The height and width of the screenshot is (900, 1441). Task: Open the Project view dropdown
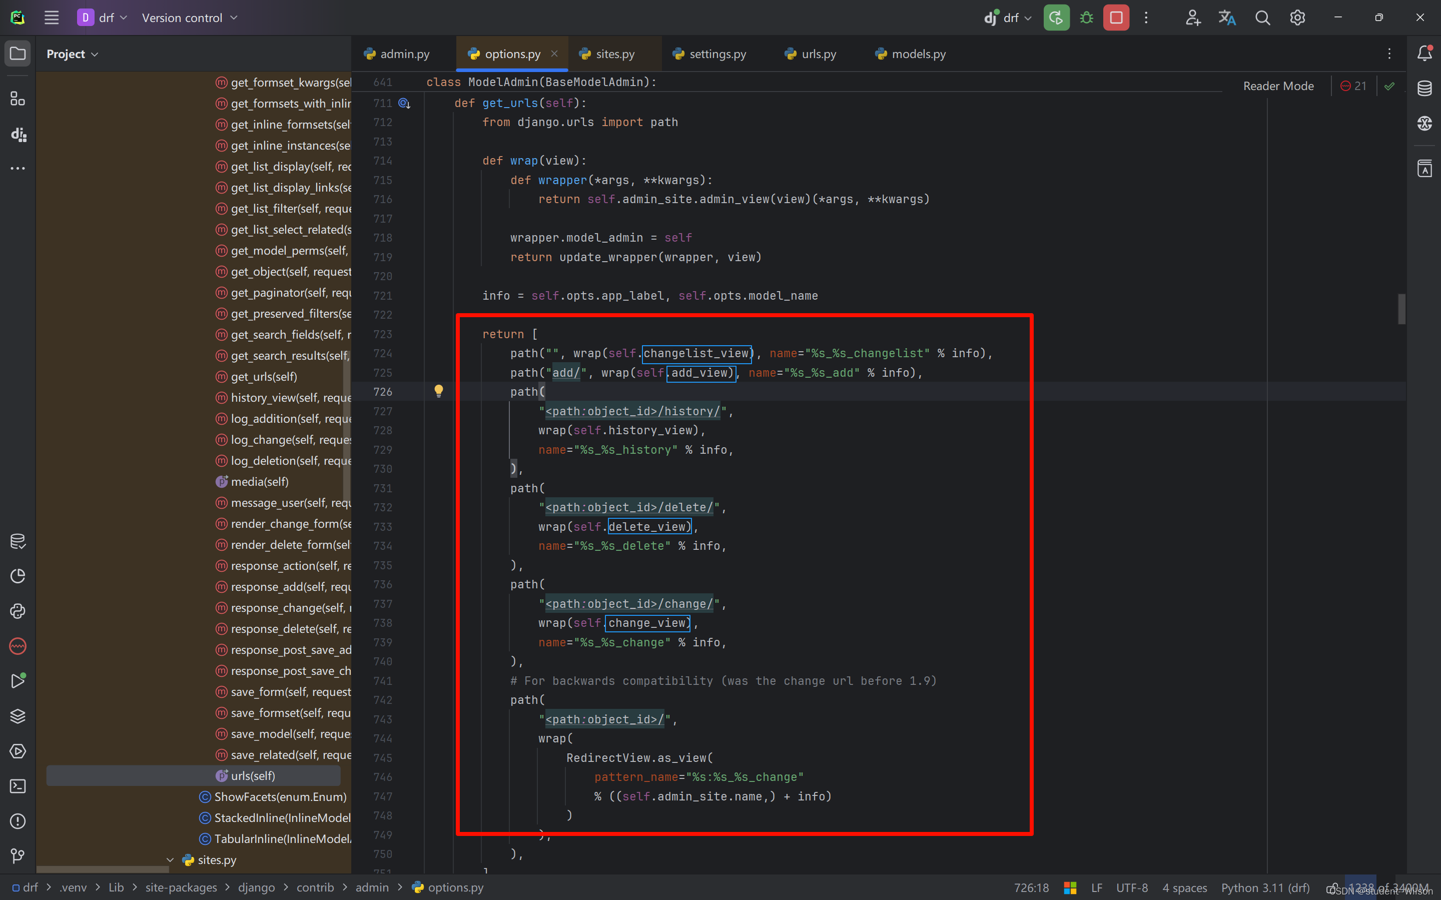[x=72, y=54]
